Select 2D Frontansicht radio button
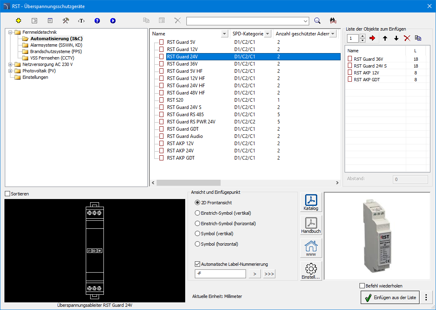Image resolution: width=436 pixels, height=310 pixels. (197, 203)
